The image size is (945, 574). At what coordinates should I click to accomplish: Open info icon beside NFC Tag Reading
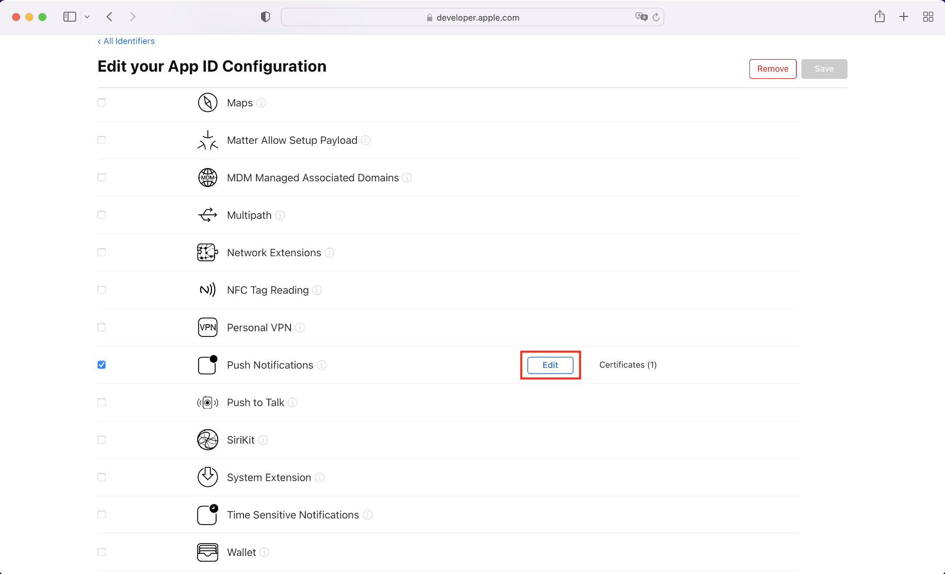pos(317,290)
